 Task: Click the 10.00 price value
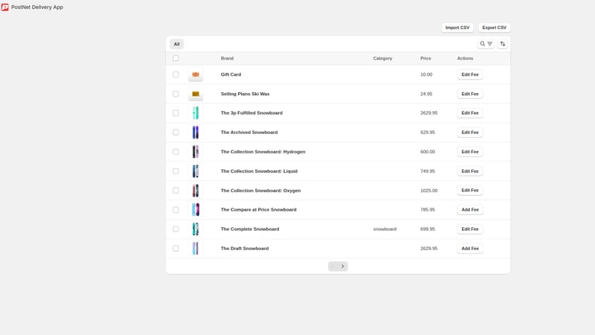click(426, 74)
